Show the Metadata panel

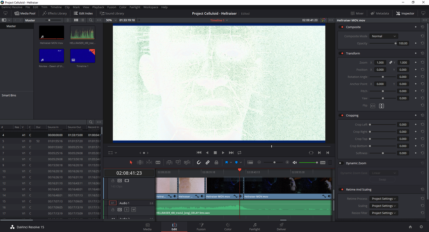tap(380, 13)
